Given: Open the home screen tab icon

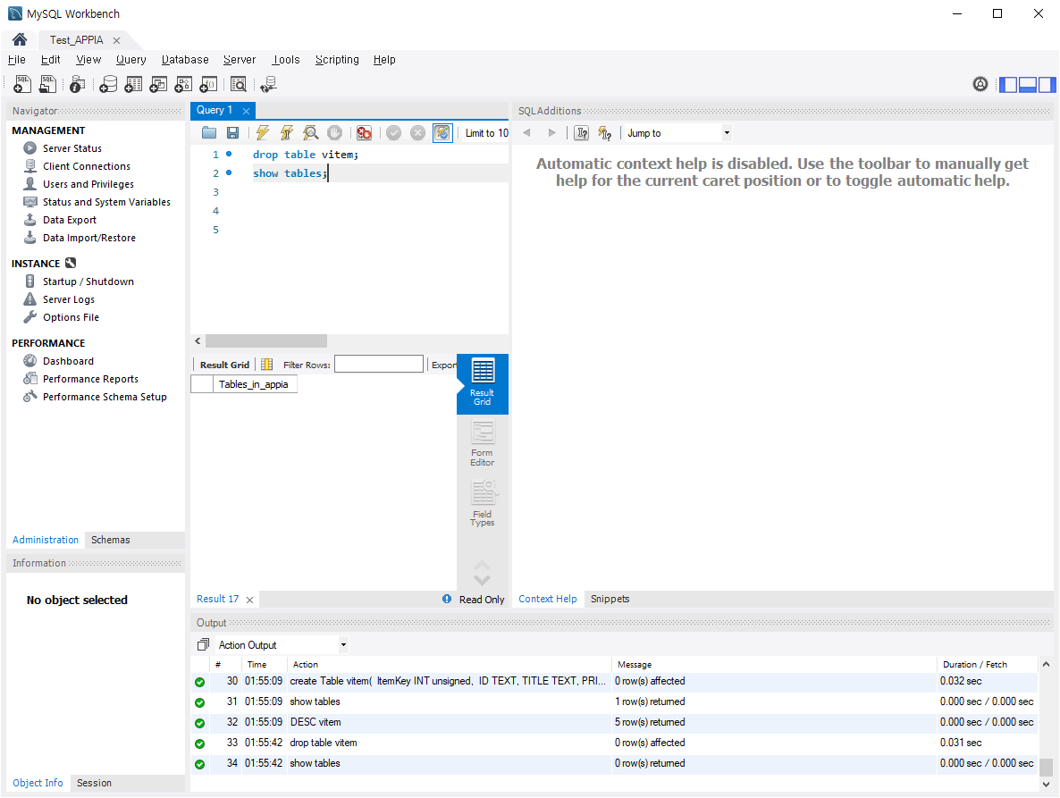Looking at the screenshot, I should pos(20,39).
